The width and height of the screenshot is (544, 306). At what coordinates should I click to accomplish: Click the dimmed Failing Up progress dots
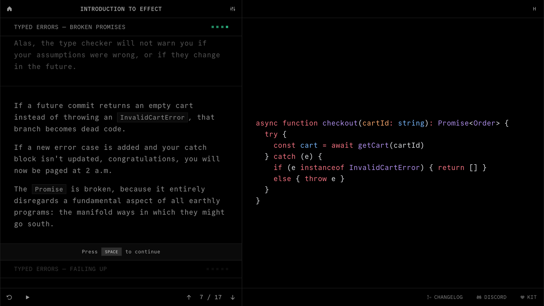[217, 269]
